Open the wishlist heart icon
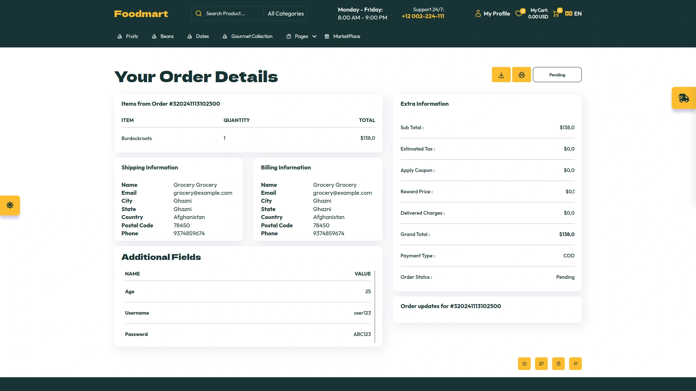 click(x=519, y=13)
